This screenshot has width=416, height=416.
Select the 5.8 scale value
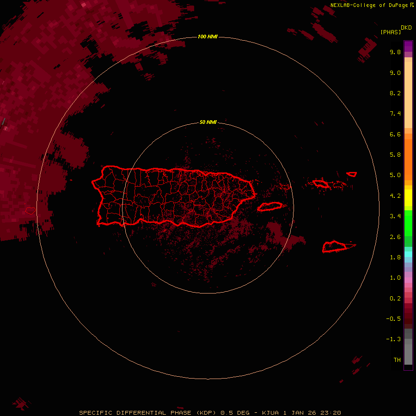click(395, 155)
